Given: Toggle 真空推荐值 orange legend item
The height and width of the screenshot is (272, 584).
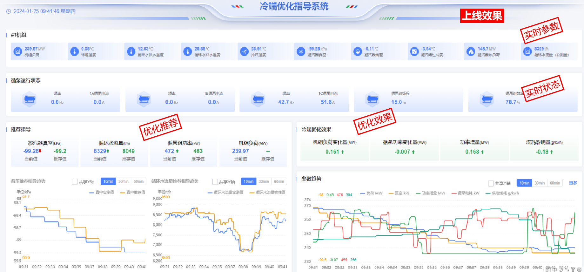Looking at the screenshot, I should [133, 193].
